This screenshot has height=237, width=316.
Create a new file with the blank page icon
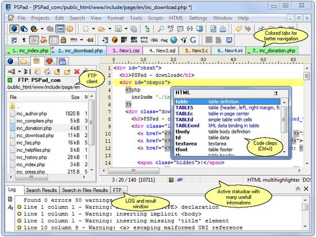tap(86, 29)
